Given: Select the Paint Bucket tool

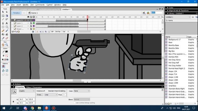Looking at the screenshot, I should tap(7, 35).
